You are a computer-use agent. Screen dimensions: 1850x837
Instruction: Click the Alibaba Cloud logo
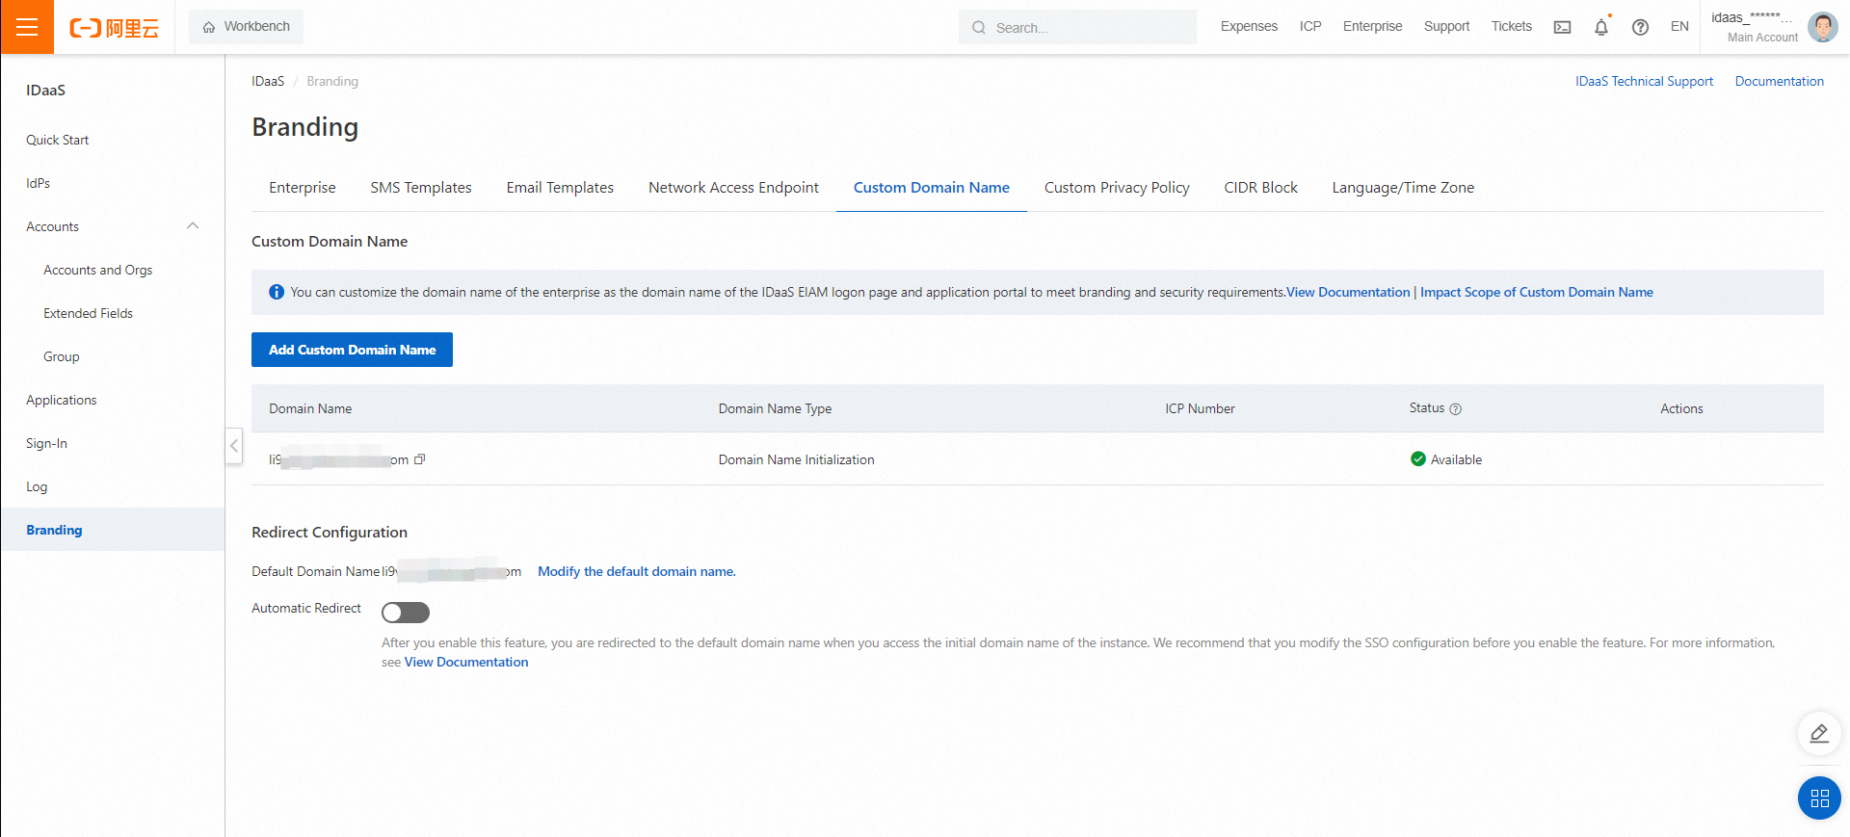114,28
